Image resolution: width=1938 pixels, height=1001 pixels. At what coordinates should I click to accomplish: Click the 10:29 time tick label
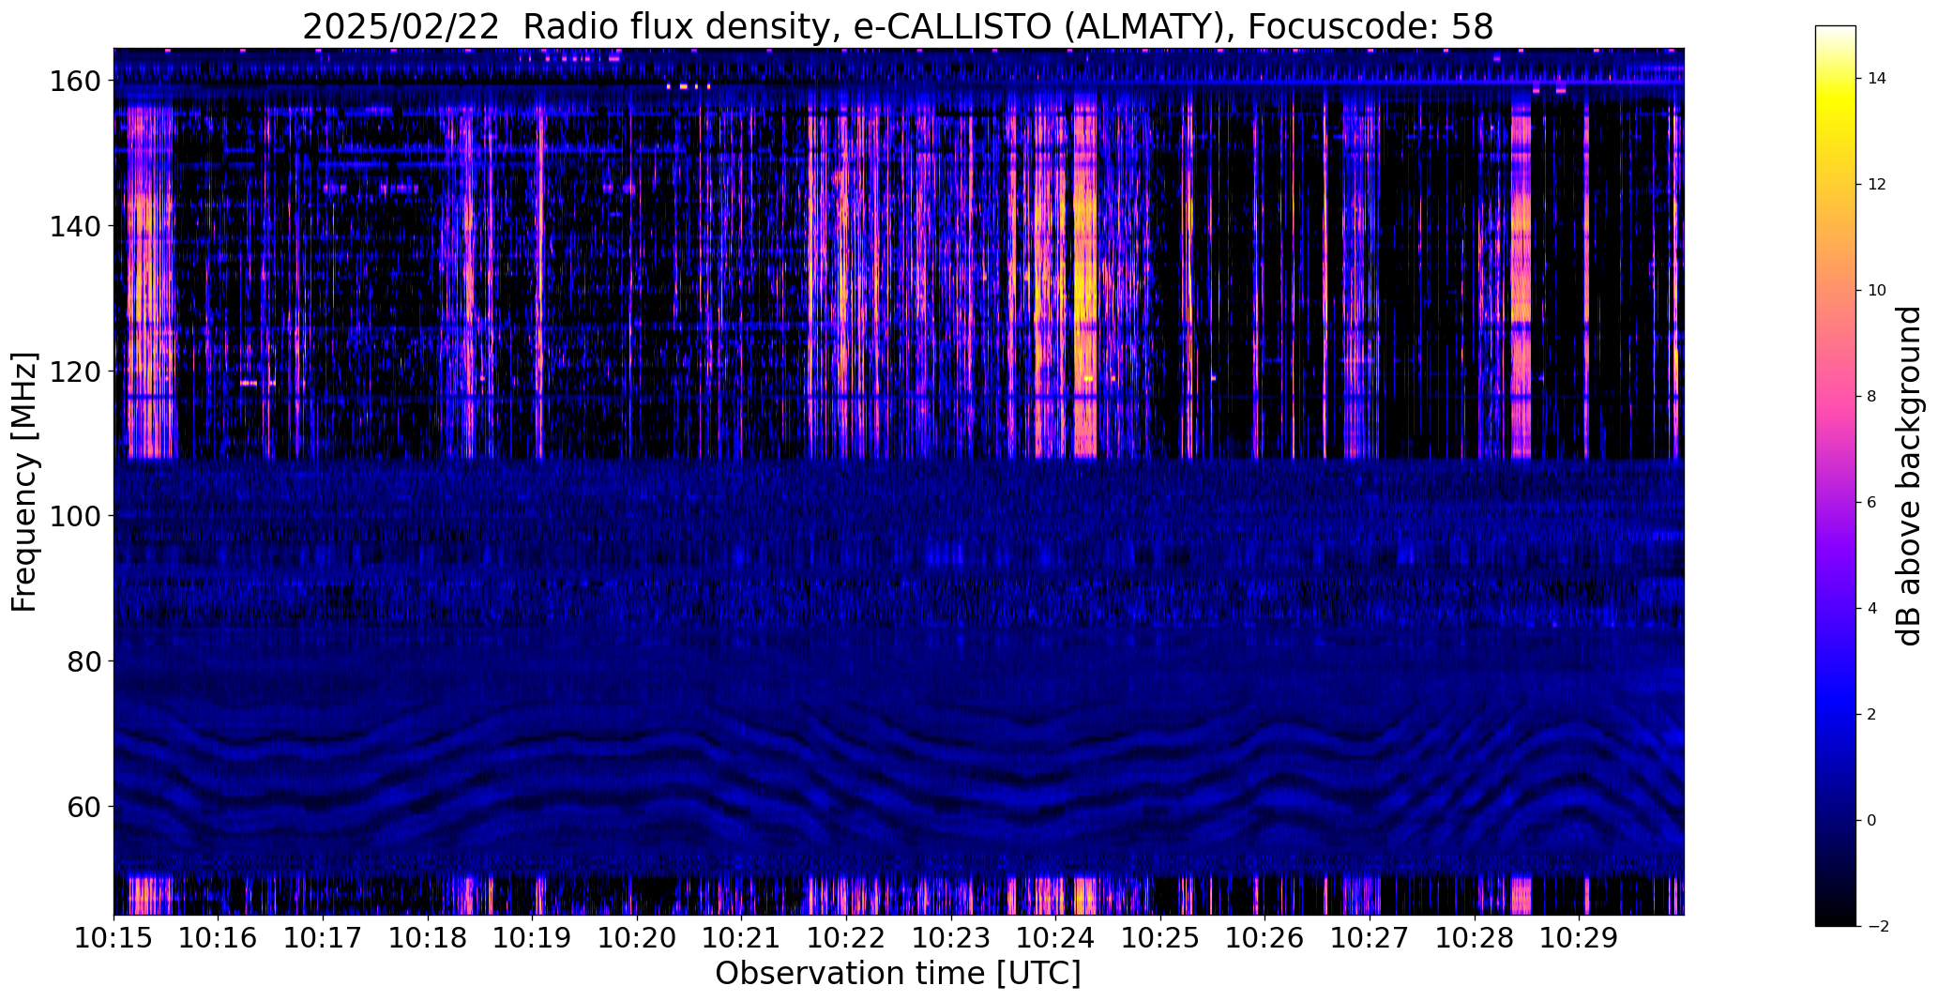coord(1579,936)
